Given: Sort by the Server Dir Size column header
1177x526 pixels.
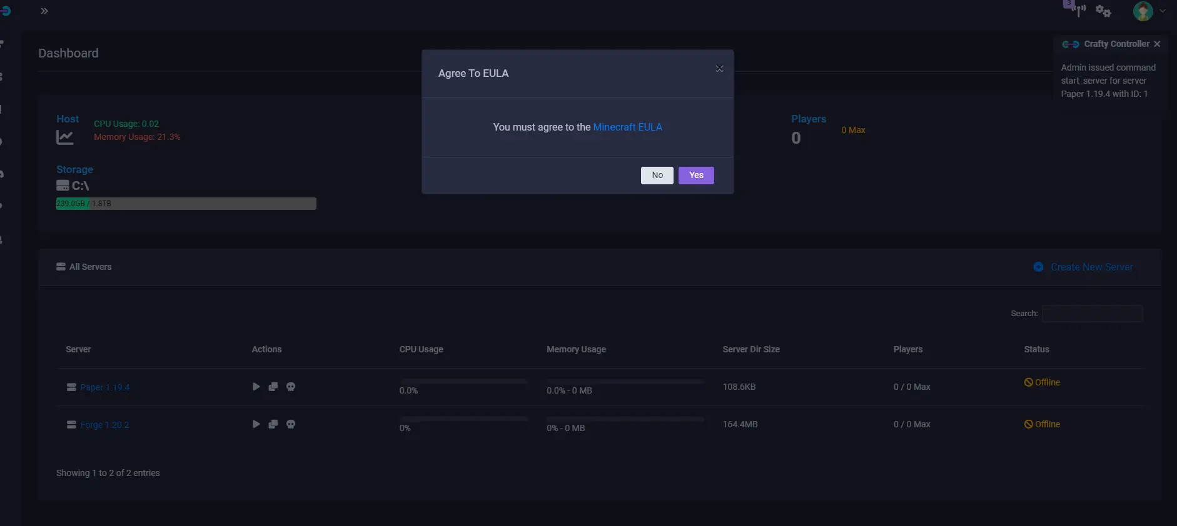Looking at the screenshot, I should point(751,349).
